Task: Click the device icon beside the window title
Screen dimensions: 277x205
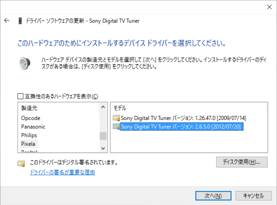Action: (20, 21)
